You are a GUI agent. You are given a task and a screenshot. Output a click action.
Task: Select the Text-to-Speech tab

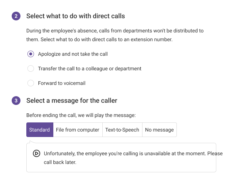[122, 130]
